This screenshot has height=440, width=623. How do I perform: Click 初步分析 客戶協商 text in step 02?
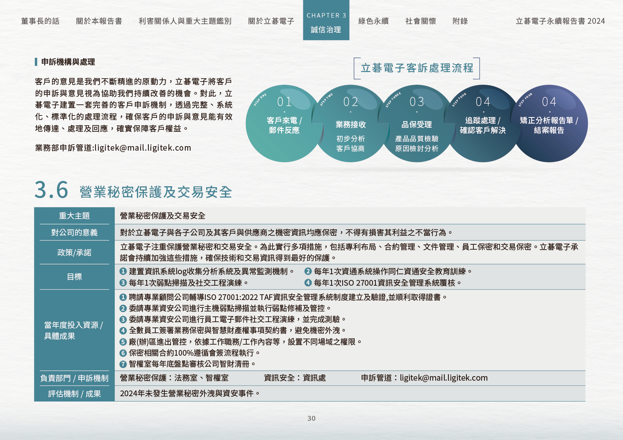coord(350,144)
